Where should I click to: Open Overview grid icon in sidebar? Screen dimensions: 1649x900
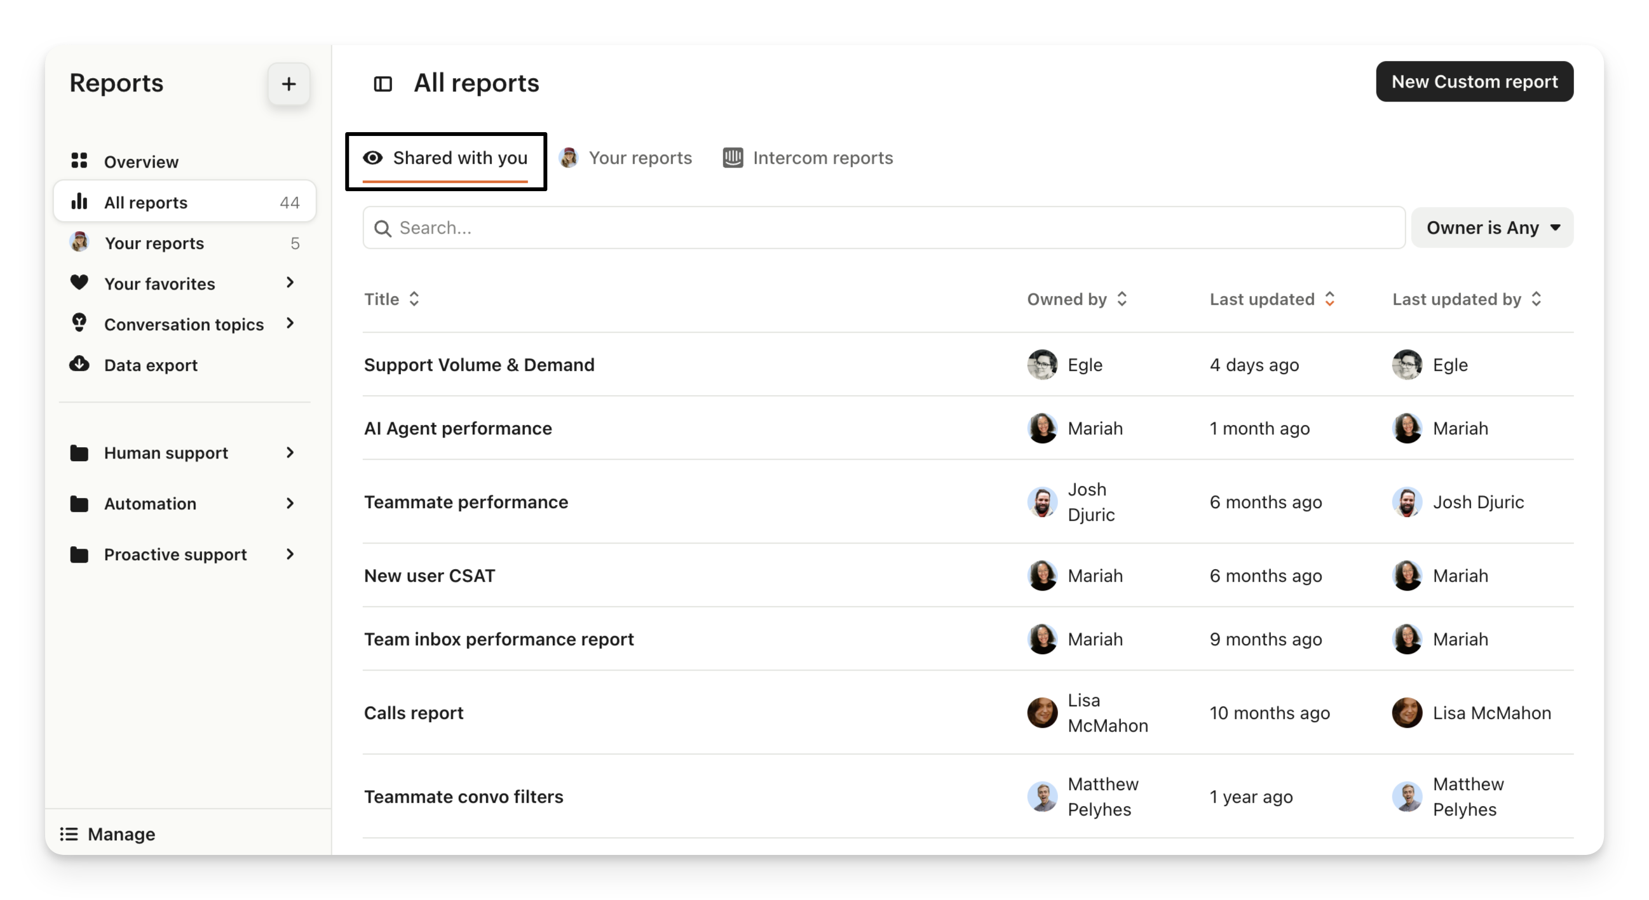tap(79, 161)
